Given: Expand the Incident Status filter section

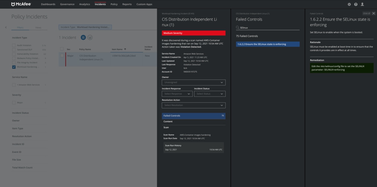Looking at the screenshot, I should point(21,113).
